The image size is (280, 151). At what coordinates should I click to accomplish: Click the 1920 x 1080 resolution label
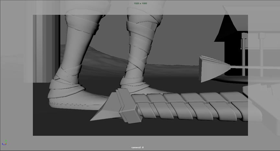point(140,3)
